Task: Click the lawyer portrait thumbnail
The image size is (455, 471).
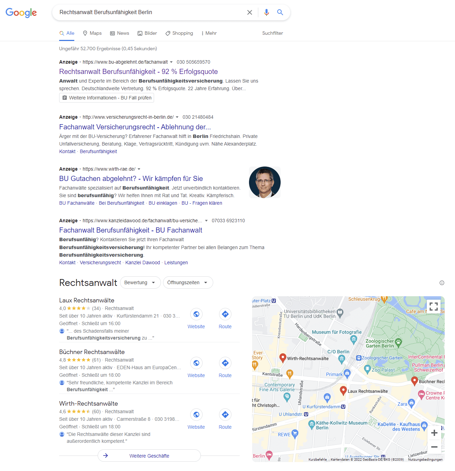Action: pyautogui.click(x=265, y=182)
